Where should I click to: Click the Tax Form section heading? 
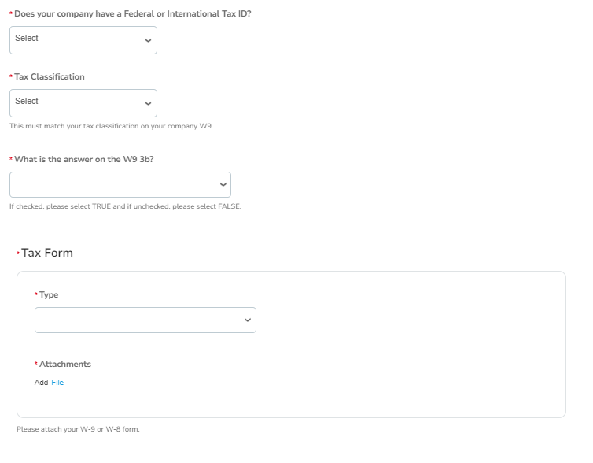pyautogui.click(x=47, y=253)
